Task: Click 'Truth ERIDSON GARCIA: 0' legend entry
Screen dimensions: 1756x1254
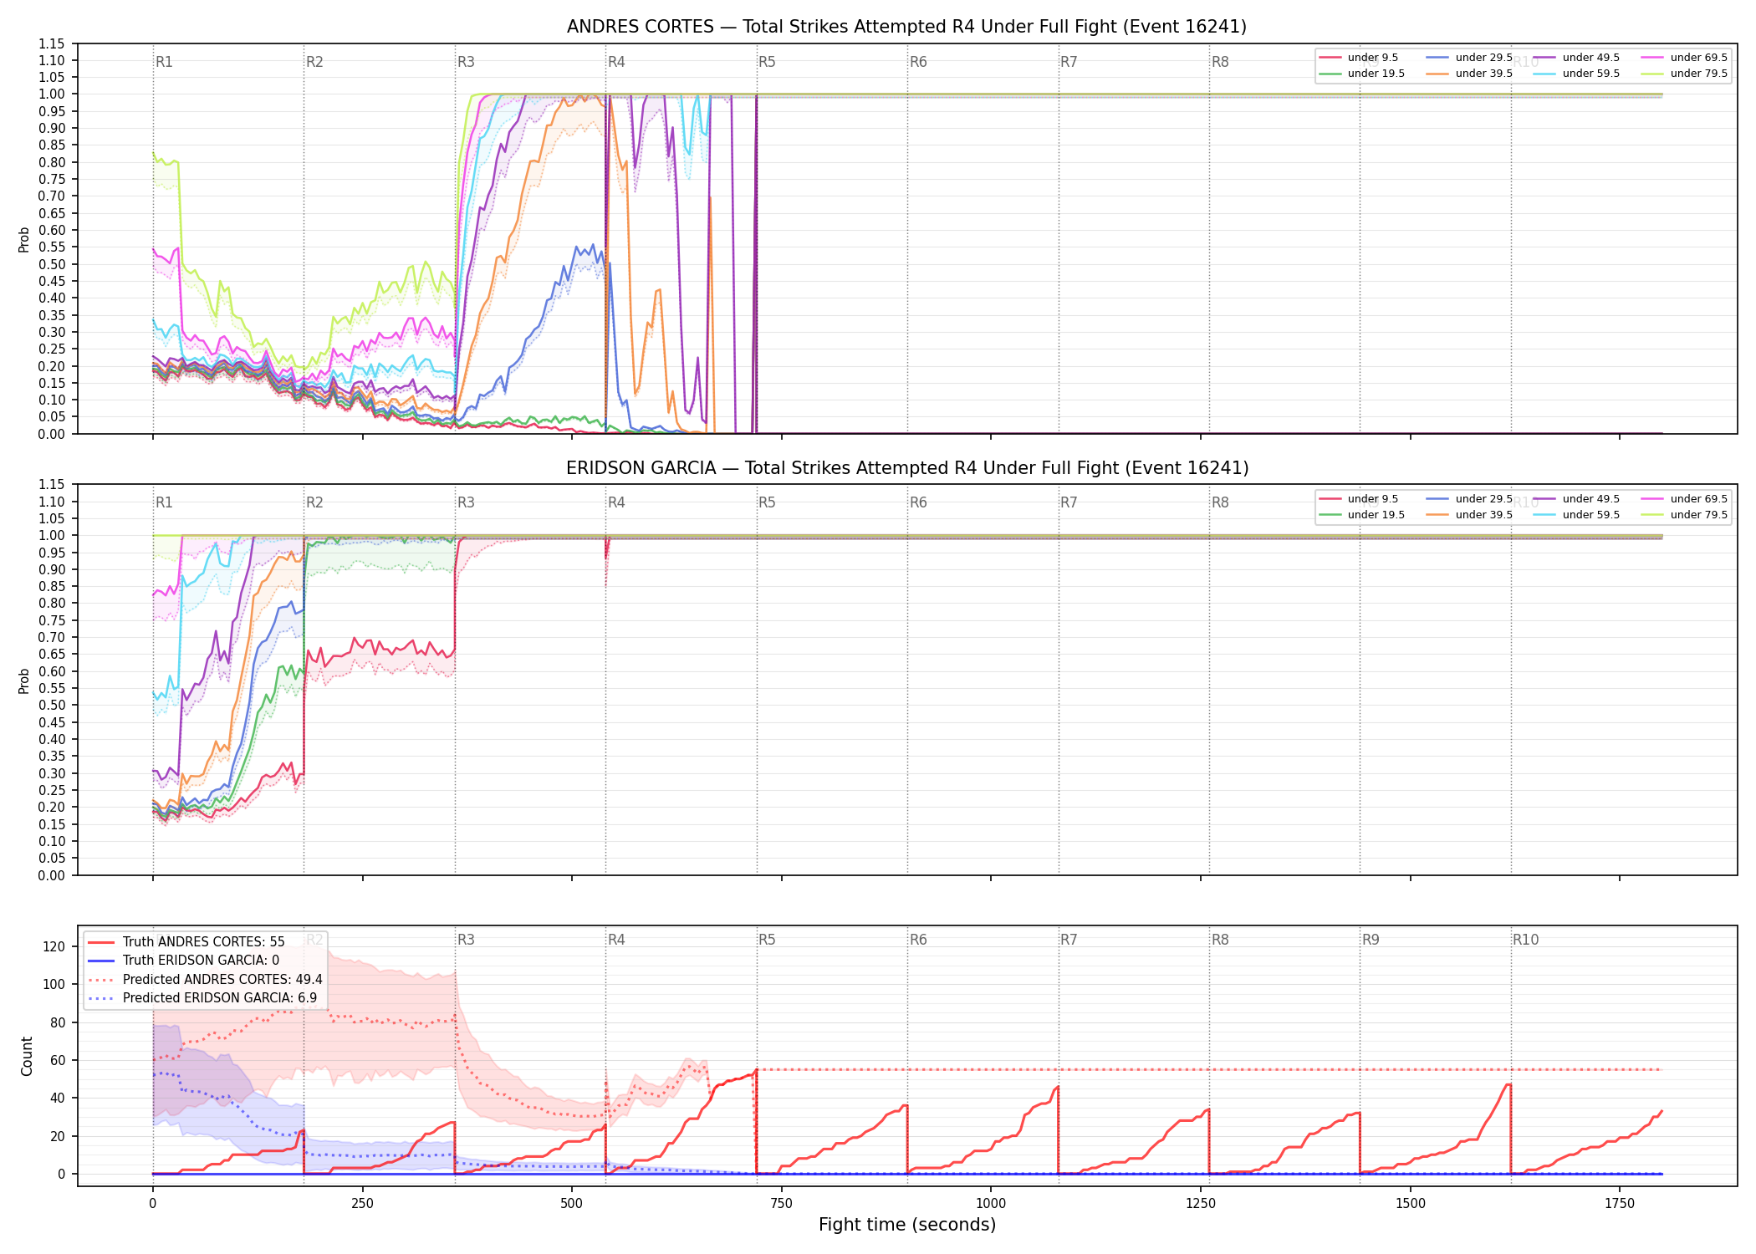Action: (183, 961)
